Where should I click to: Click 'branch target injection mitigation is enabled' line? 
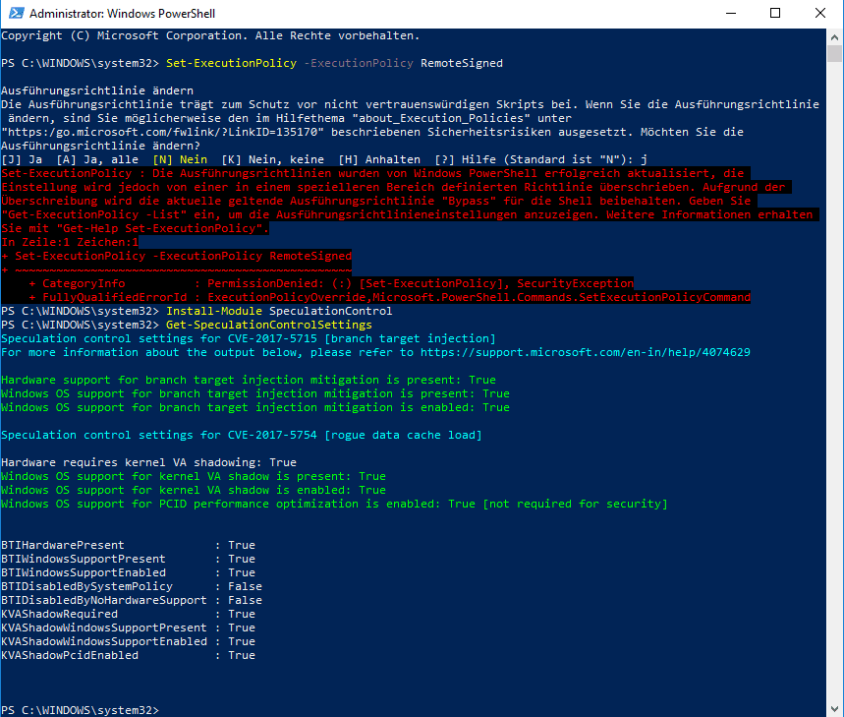[x=255, y=407]
